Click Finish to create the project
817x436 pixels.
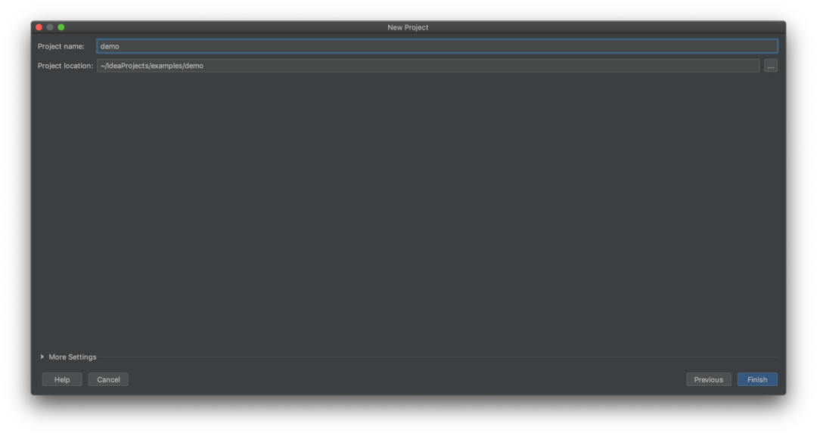[757, 379]
